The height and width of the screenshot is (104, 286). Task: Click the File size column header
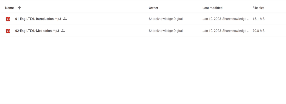click(258, 8)
